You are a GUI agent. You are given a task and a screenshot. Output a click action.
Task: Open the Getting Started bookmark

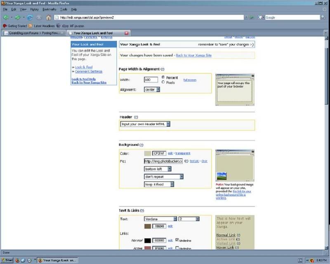[15, 26]
